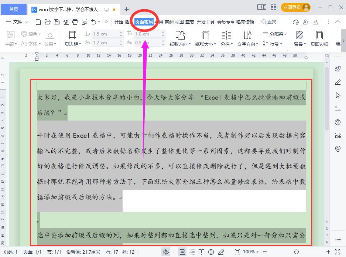Toggle outline view in the status bar
The height and width of the screenshot is (257, 346).
point(191,251)
